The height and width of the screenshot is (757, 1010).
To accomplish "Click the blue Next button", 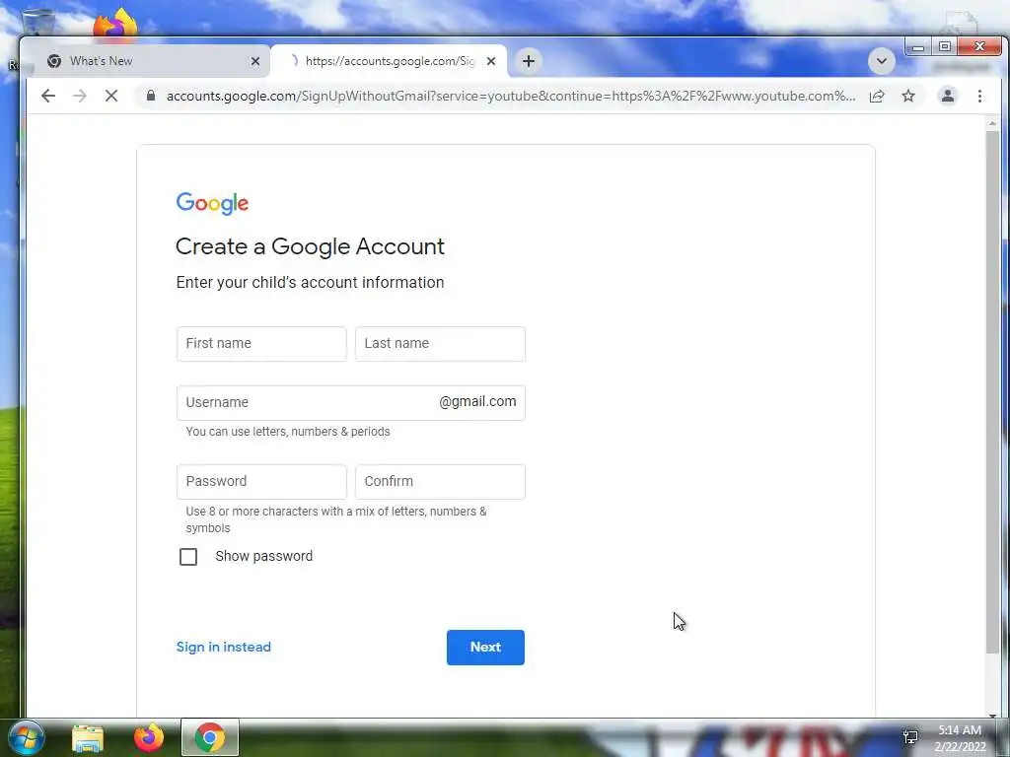I will coord(485,648).
